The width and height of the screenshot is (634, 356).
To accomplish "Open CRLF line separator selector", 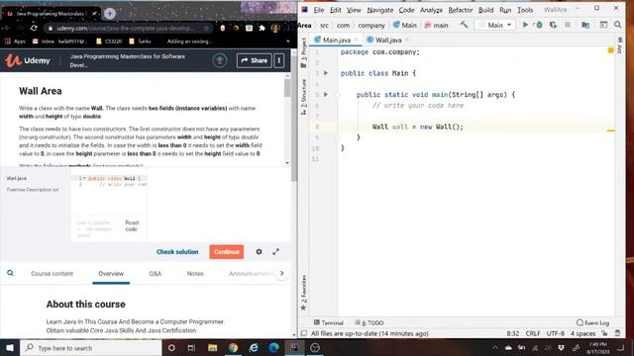I will pyautogui.click(x=533, y=333).
